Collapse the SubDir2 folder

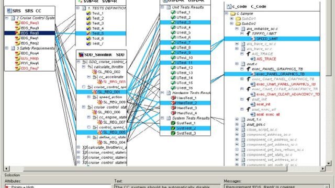[231, 23]
